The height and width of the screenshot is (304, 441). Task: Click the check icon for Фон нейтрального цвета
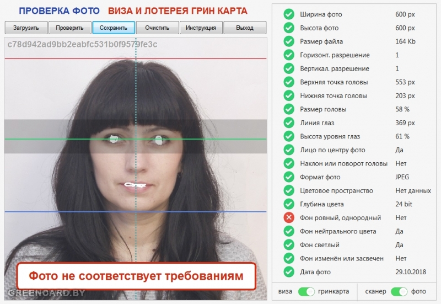(289, 231)
